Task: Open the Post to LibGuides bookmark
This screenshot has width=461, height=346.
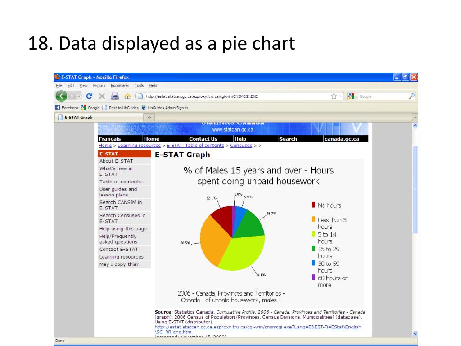Action: pos(120,108)
